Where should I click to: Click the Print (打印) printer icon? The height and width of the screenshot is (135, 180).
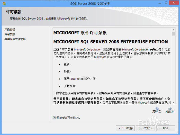(x=170, y=108)
